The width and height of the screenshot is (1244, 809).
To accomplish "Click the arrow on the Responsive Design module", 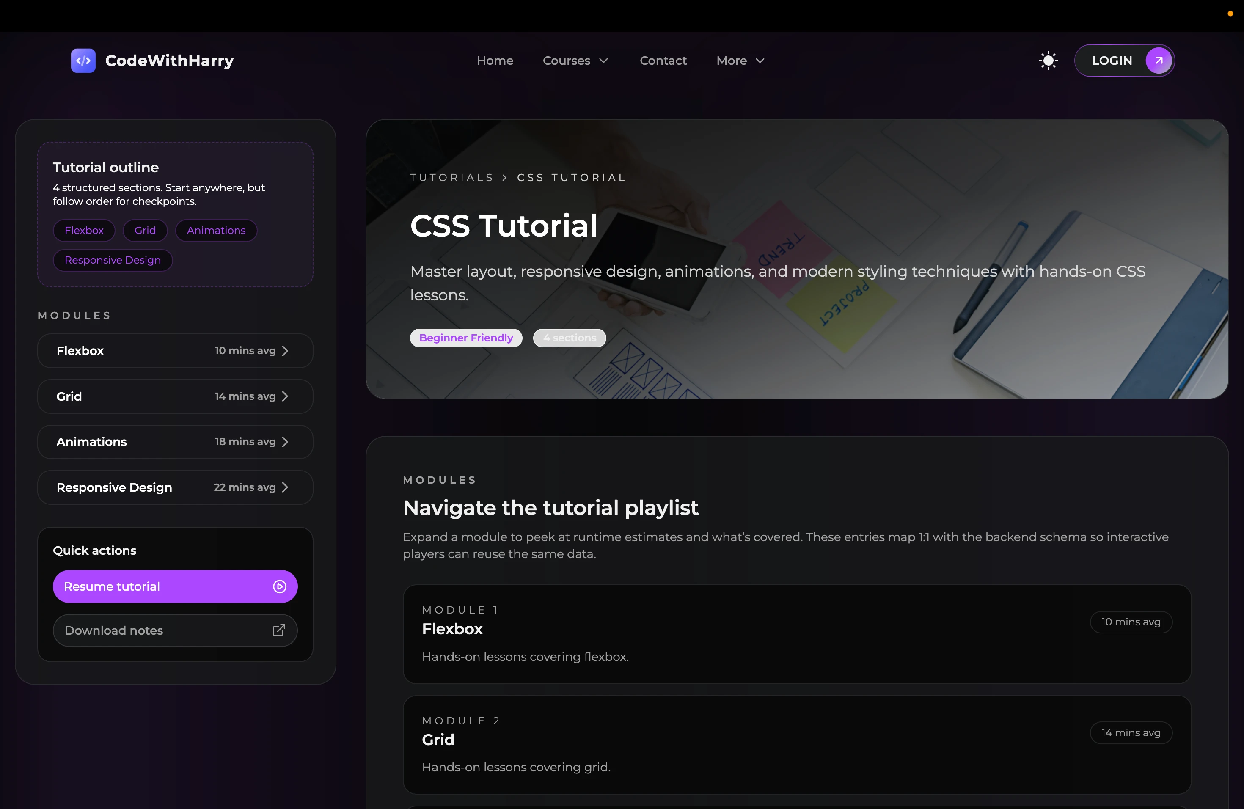I will (x=285, y=487).
